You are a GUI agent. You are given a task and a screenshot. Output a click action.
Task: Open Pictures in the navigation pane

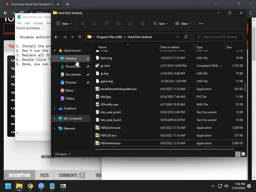tap(71, 82)
